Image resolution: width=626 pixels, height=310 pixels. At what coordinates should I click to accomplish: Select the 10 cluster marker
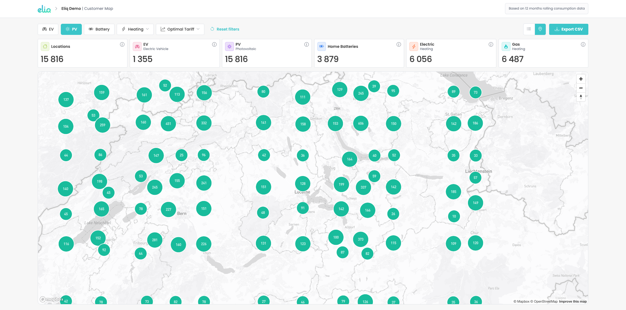click(x=454, y=216)
